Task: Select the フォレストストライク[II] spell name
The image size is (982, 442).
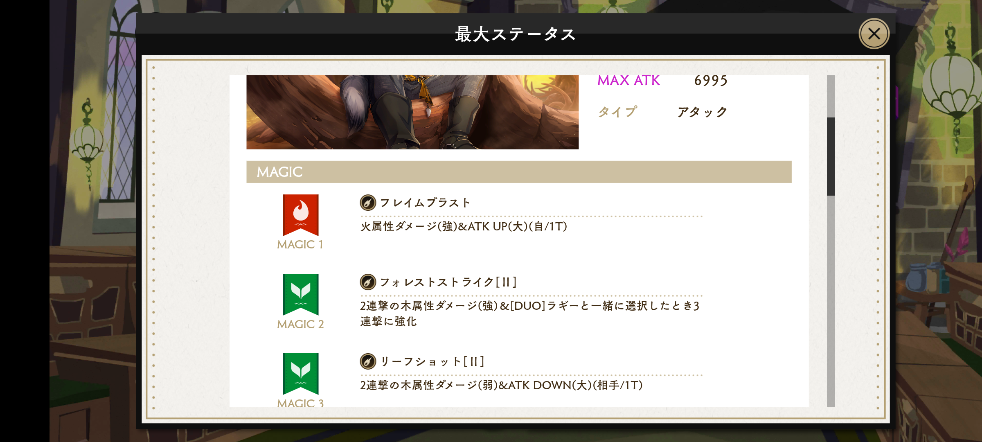Action: click(448, 282)
